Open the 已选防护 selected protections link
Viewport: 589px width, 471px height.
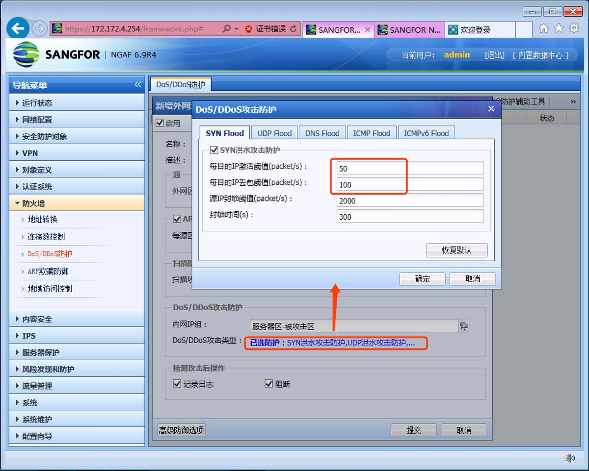tap(335, 344)
